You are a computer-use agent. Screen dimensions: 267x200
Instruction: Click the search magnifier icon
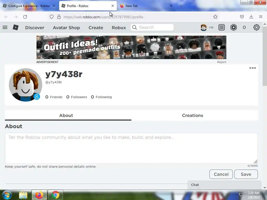(x=134, y=27)
